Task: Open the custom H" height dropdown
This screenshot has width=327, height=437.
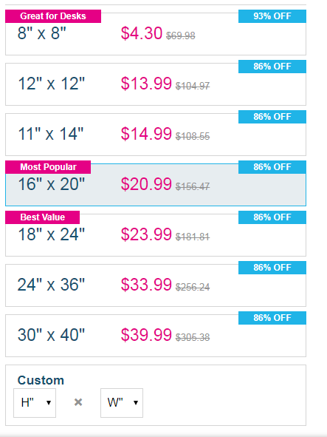Action: tap(35, 403)
